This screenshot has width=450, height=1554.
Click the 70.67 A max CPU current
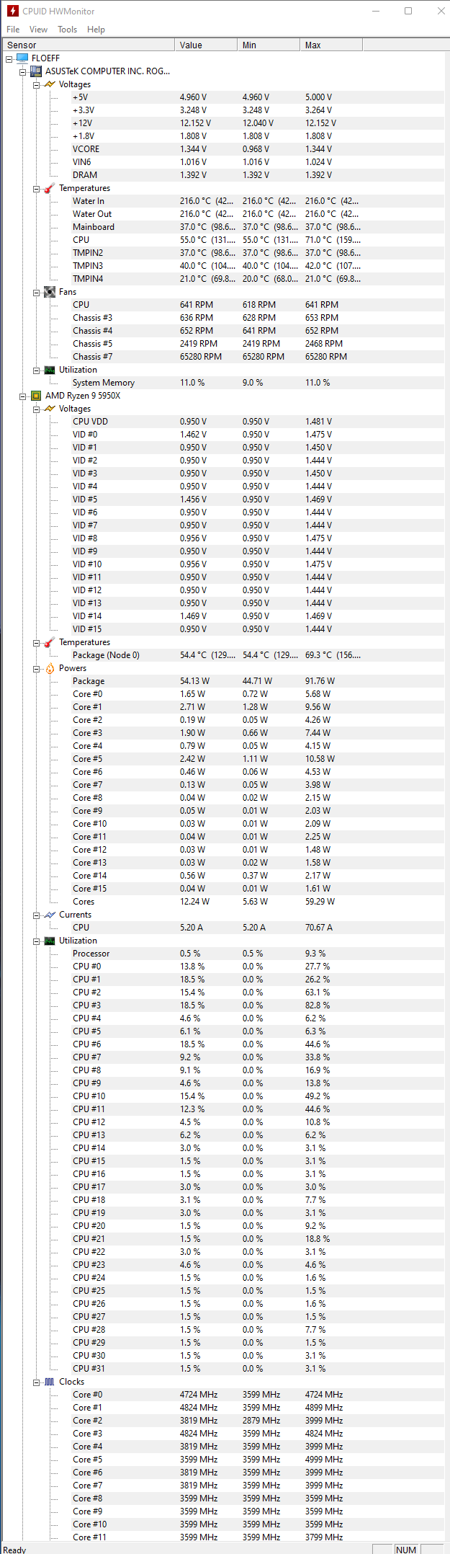click(319, 927)
